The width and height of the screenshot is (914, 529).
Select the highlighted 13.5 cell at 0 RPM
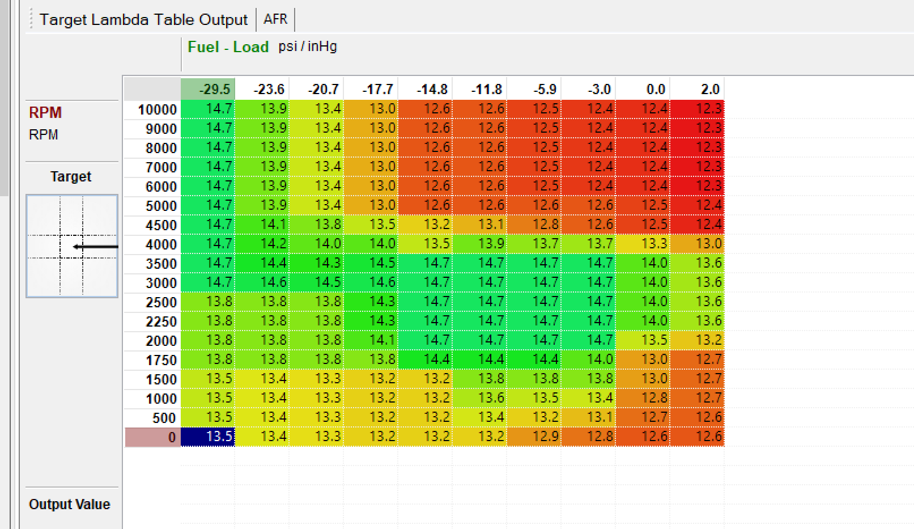click(208, 437)
